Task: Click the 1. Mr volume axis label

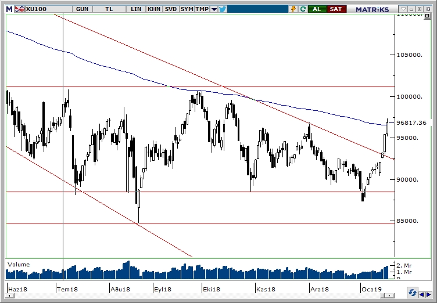Action: point(404,272)
